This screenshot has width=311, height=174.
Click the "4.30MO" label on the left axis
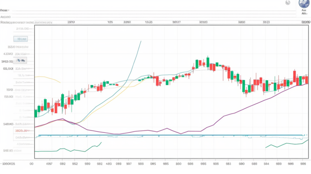pyautogui.click(x=8, y=54)
